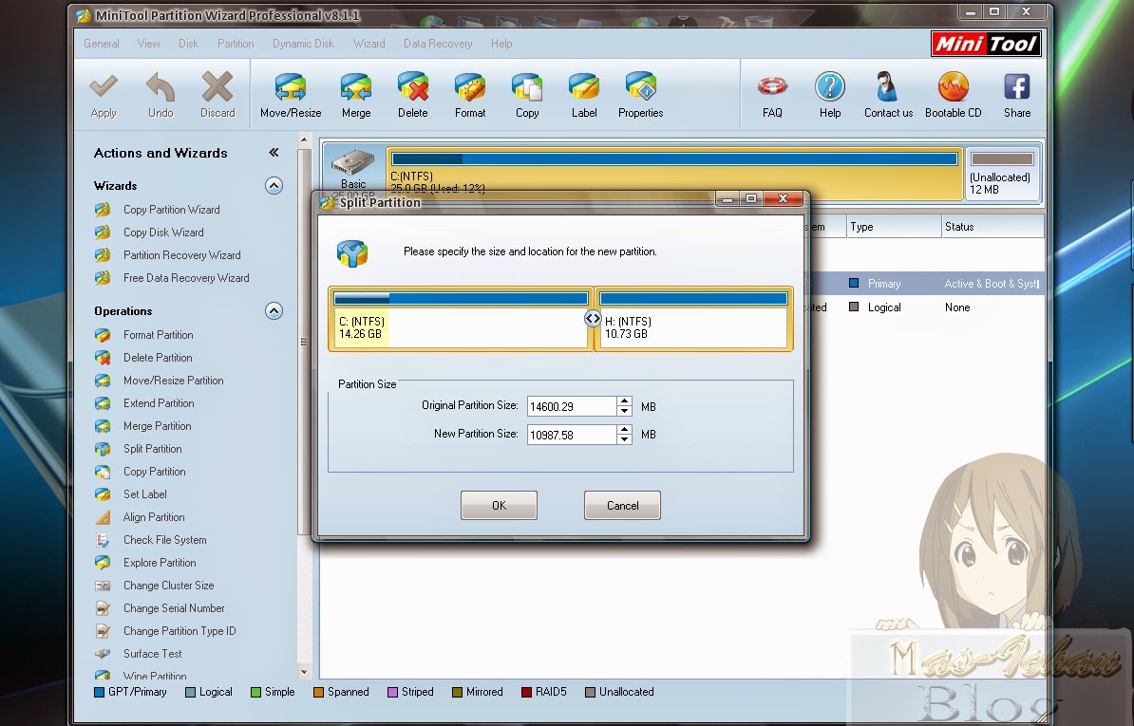Viewport: 1134px width, 726px height.
Task: Choose Explore Partition operation
Action: click(x=160, y=562)
